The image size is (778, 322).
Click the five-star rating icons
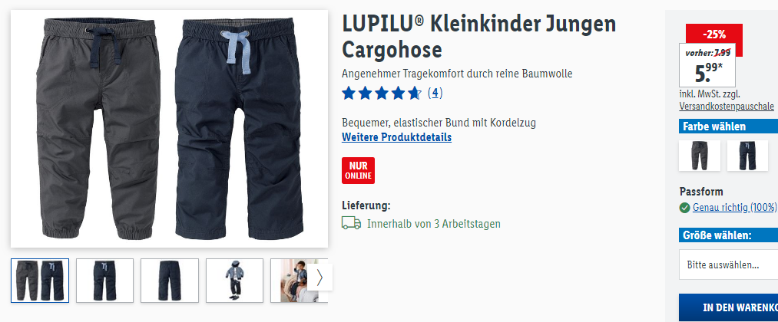[382, 93]
